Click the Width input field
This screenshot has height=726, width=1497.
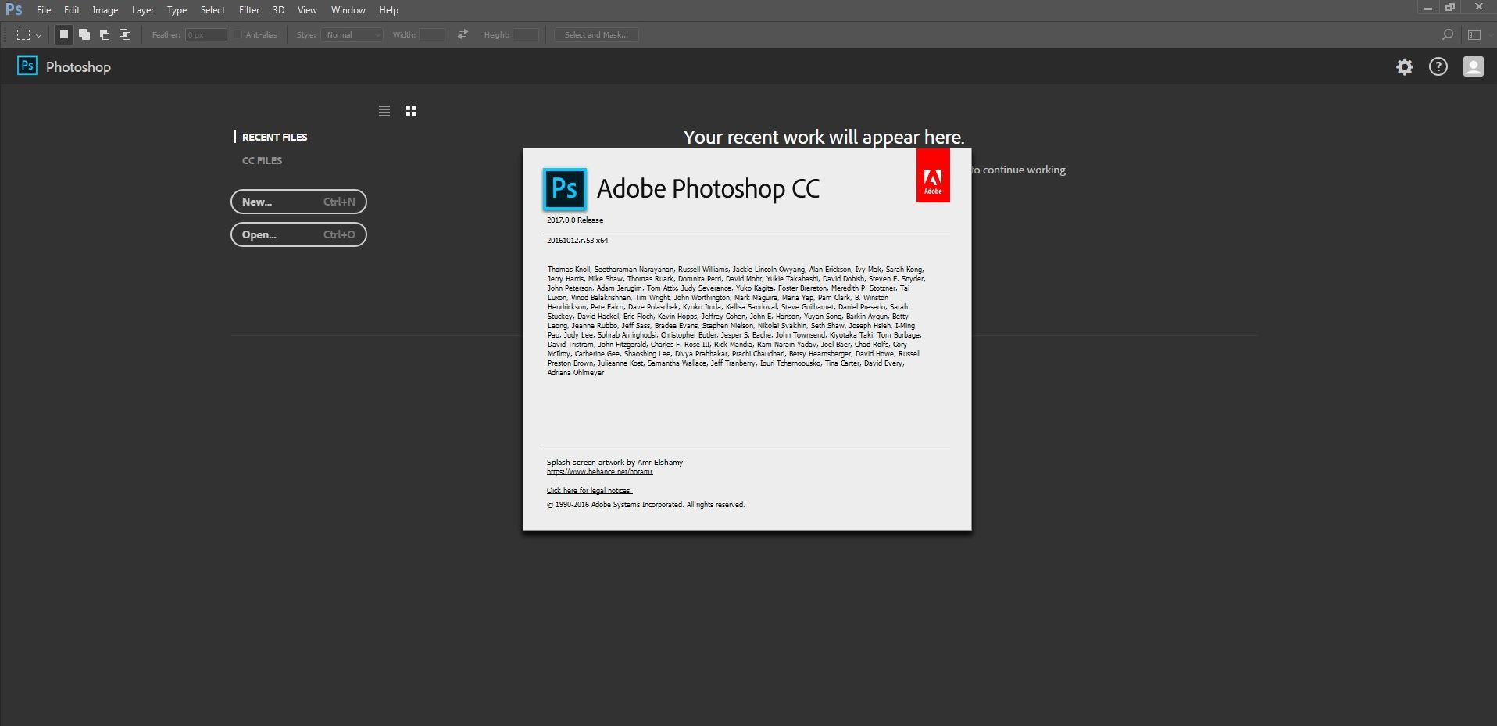[x=432, y=34]
